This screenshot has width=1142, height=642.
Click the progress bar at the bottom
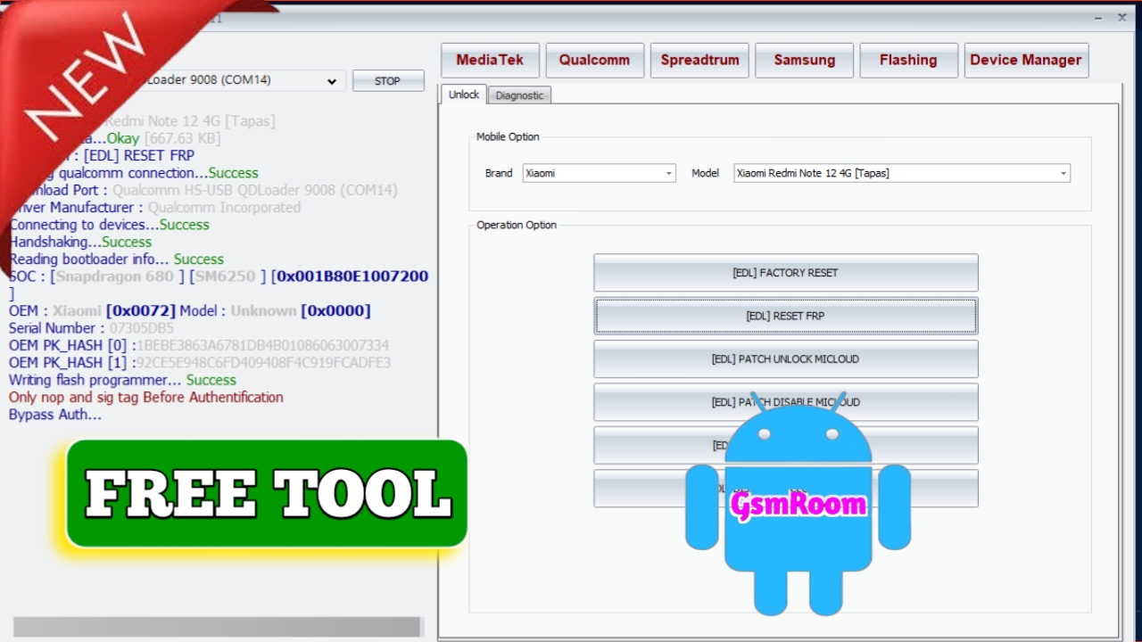217,627
